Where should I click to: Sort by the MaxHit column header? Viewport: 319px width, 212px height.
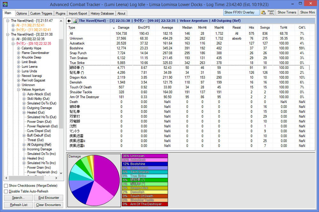click(219, 28)
